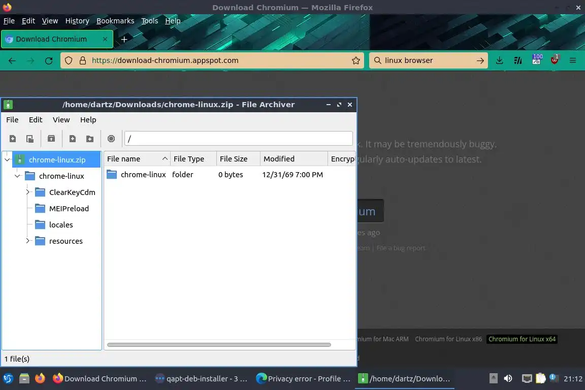This screenshot has height=390, width=585.
Task: Sort by File name column header
Action: click(x=137, y=159)
